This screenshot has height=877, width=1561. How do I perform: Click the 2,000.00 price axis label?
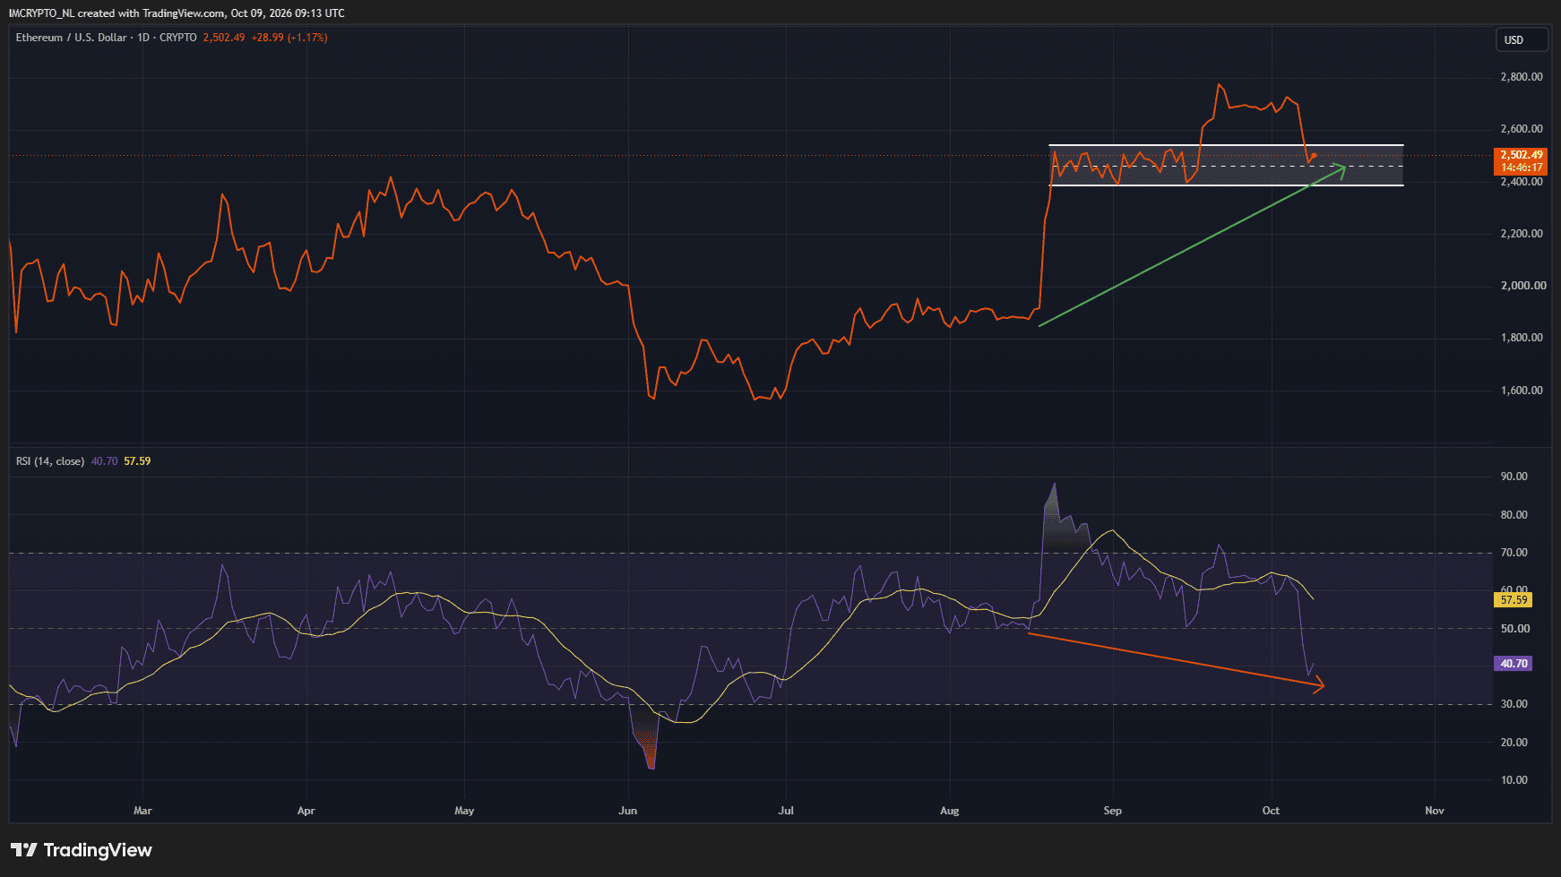point(1522,286)
